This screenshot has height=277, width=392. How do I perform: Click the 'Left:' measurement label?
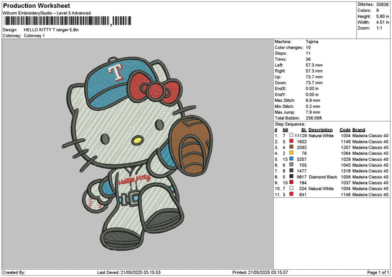point(279,65)
